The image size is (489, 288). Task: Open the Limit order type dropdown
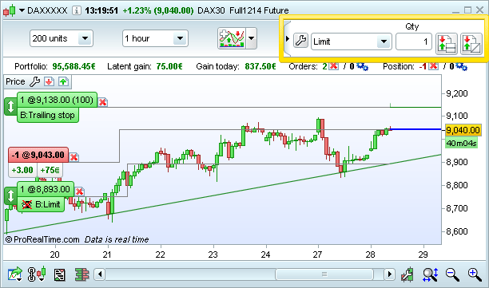point(351,41)
